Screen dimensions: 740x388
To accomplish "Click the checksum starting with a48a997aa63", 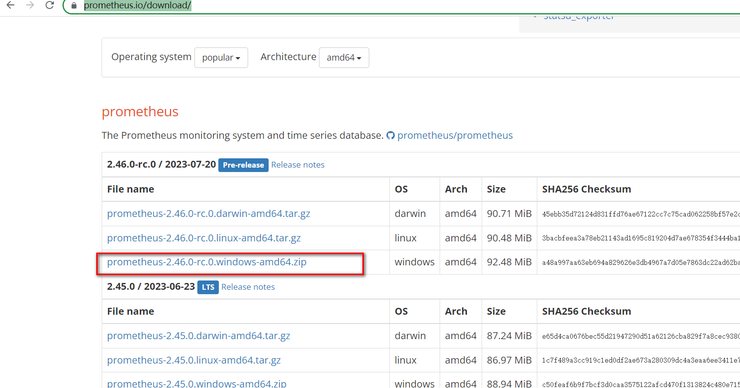I will pyautogui.click(x=641, y=262).
